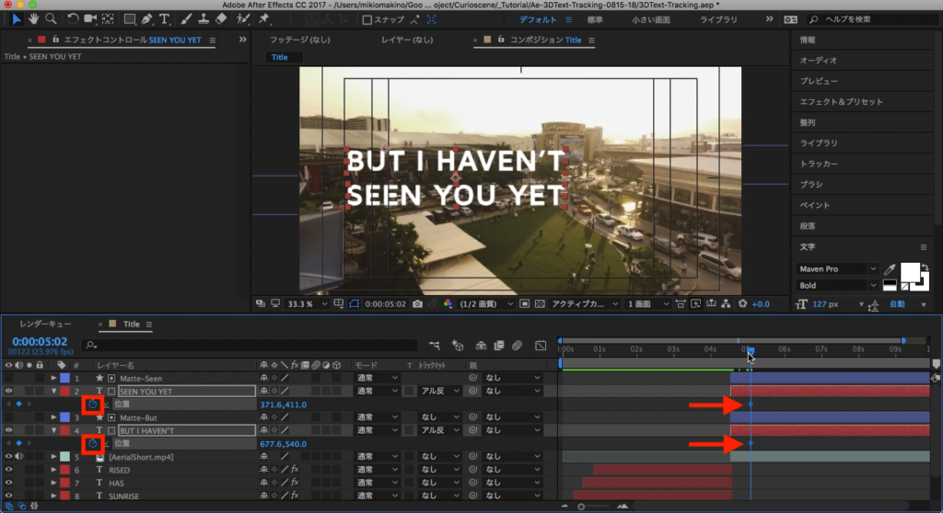Switch to the 標準 workspace
The image size is (943, 513).
click(595, 19)
